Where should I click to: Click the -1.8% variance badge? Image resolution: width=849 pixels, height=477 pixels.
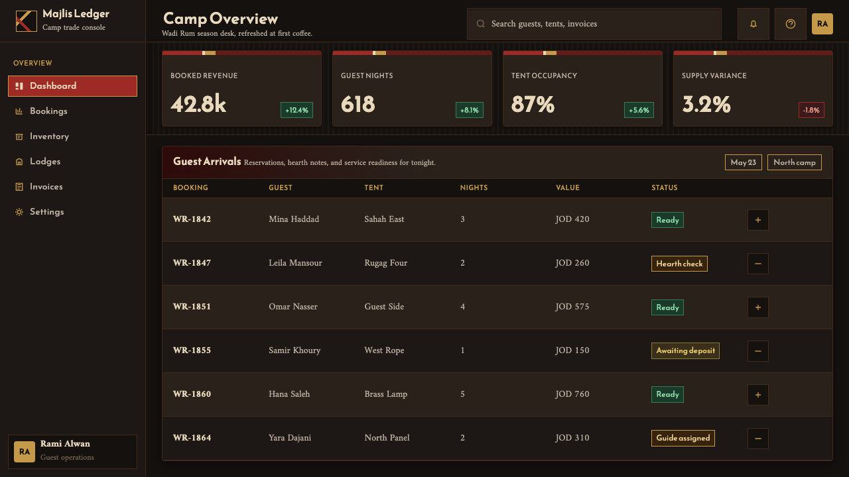811,111
